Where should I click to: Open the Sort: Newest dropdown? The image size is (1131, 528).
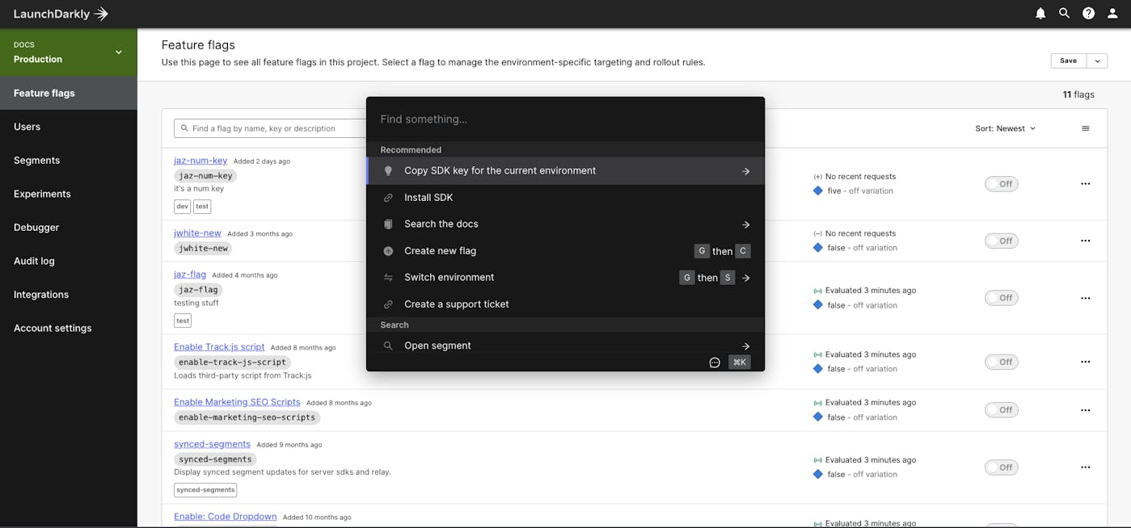click(1006, 128)
